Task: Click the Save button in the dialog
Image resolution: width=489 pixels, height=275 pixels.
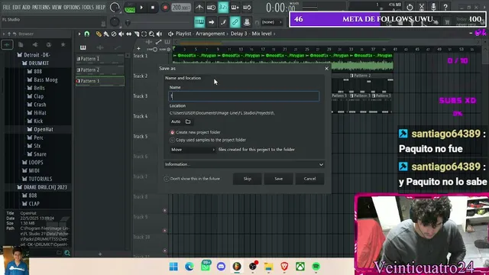Action: point(278,179)
